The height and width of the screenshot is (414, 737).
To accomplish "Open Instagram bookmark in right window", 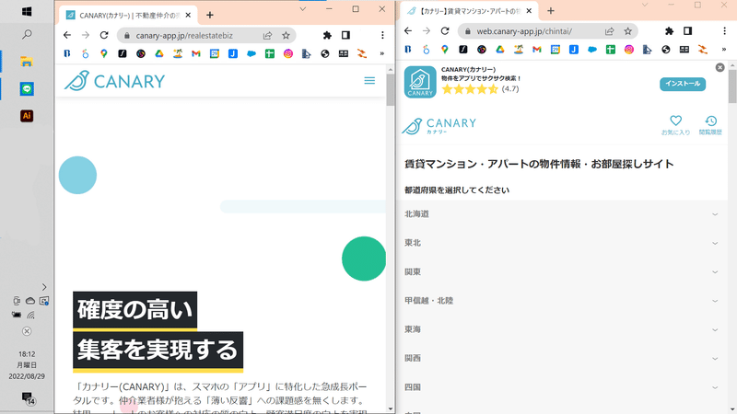I will [629, 50].
